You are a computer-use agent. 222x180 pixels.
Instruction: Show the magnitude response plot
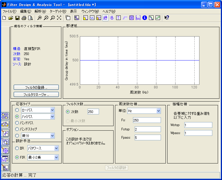click(86, 18)
